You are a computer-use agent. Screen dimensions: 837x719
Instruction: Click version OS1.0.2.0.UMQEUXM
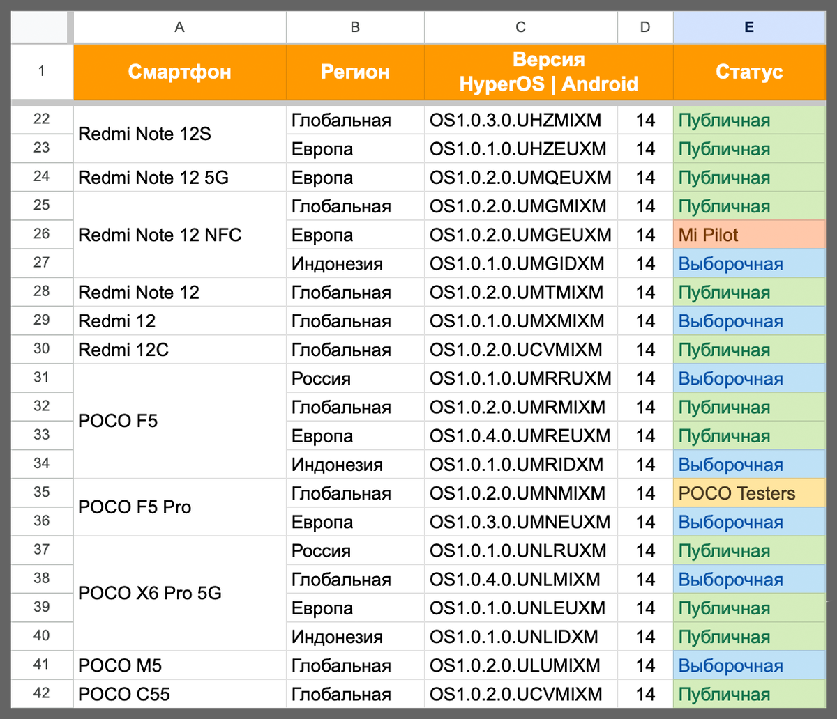(521, 178)
